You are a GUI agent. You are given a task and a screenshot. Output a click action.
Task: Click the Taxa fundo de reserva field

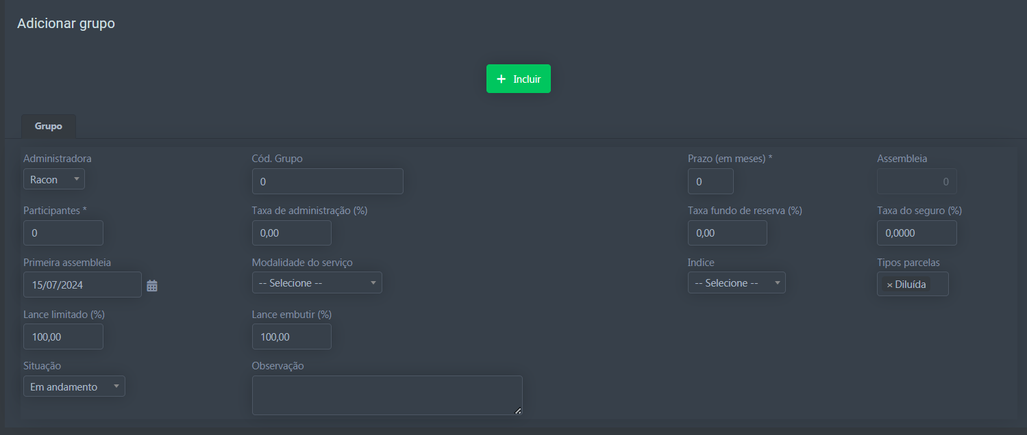pos(727,233)
